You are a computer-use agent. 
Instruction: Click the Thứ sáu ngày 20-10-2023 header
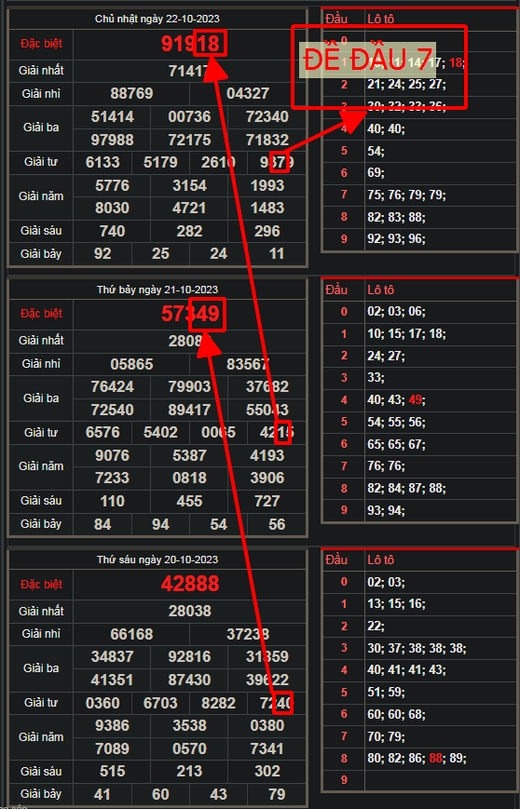point(157,560)
